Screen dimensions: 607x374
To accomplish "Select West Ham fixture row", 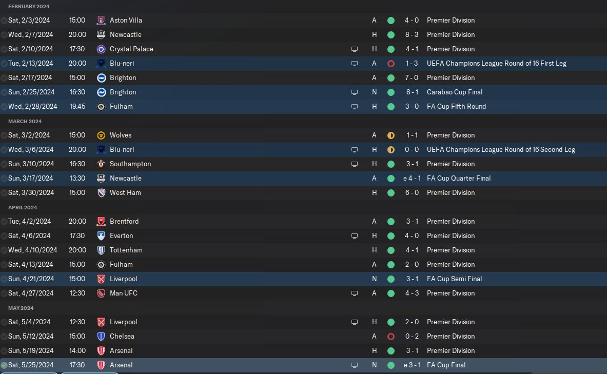I will click(x=304, y=193).
